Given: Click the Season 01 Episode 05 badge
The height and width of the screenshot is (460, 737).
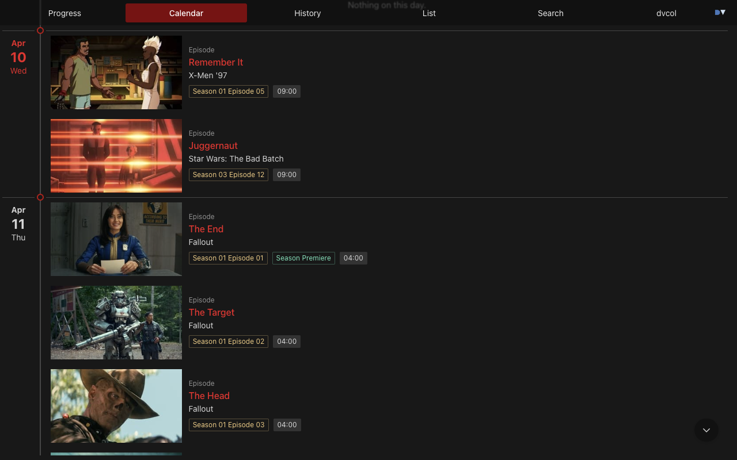Looking at the screenshot, I should pyautogui.click(x=228, y=91).
